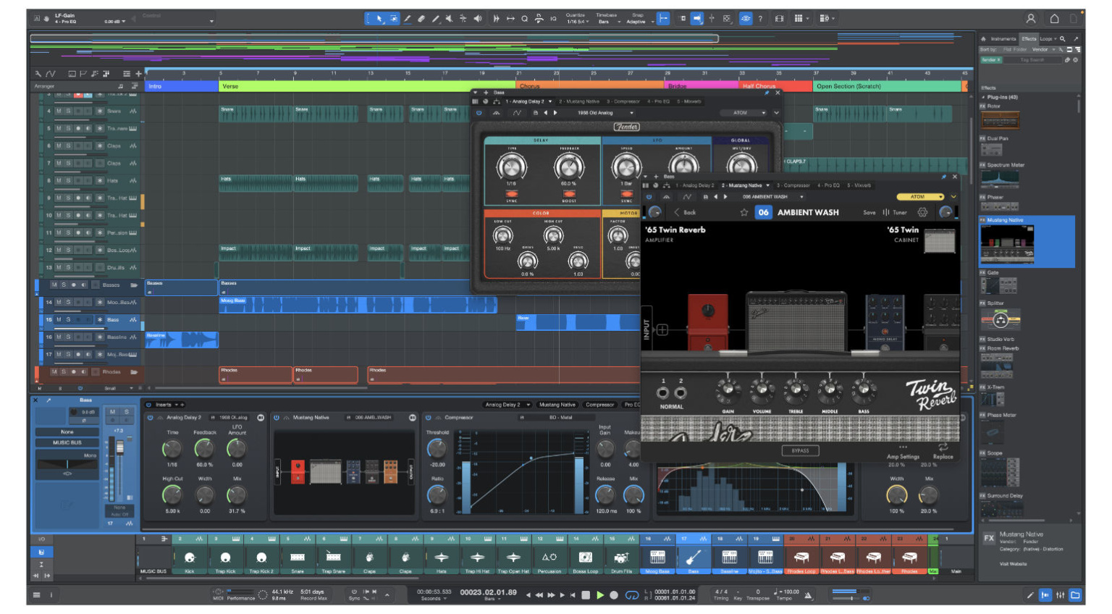The height and width of the screenshot is (614, 1112).
Task: Click the metronome icon in the transport bar
Action: point(808,595)
